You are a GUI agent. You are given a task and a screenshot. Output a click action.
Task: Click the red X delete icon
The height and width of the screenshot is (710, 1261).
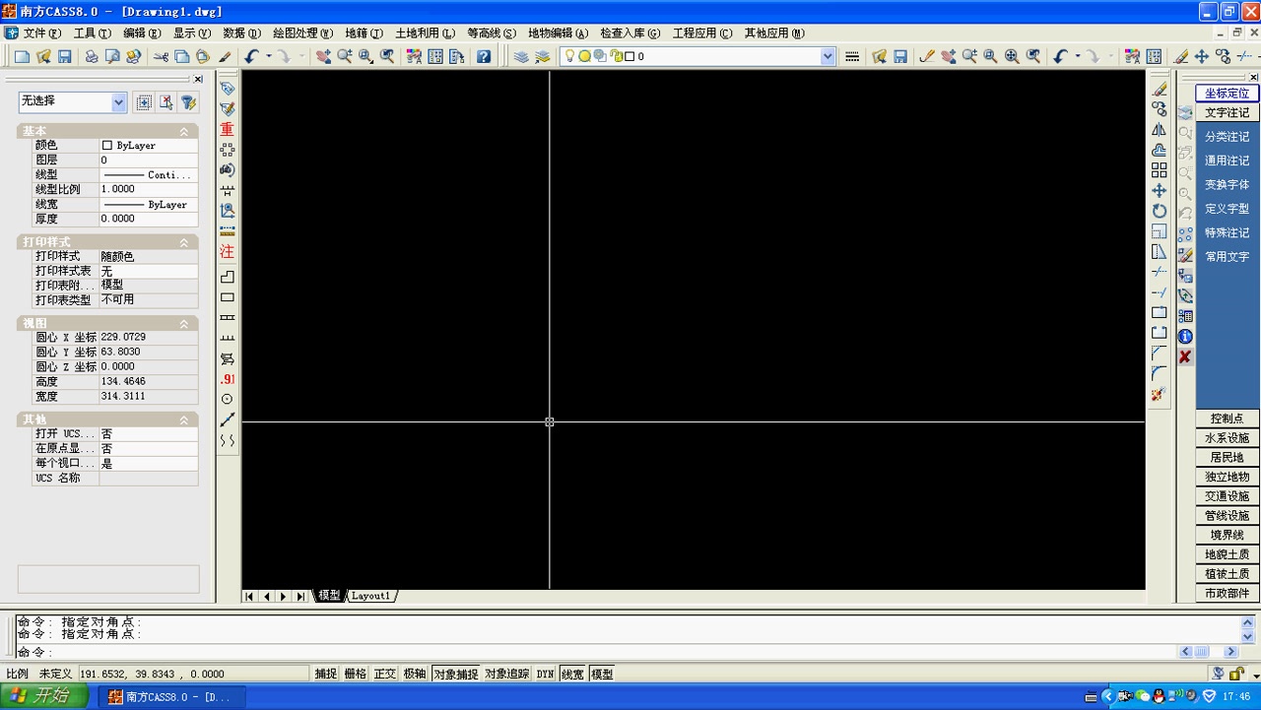click(1185, 356)
